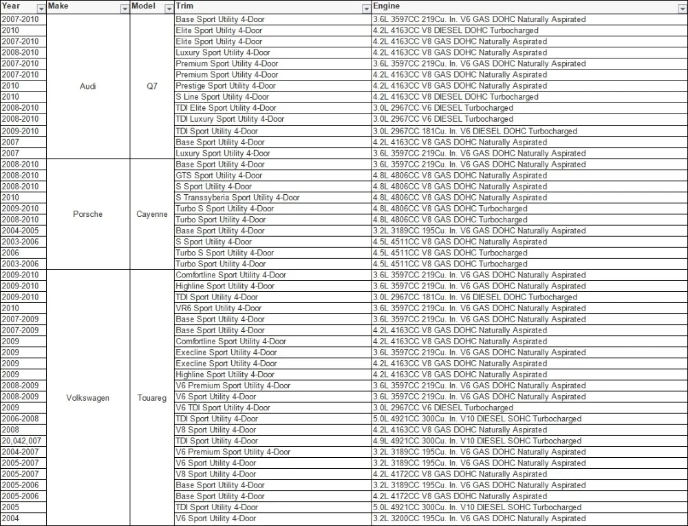This screenshot has height=526, width=688.
Task: Open the Engine column filter dropdown
Action: [x=683, y=9]
